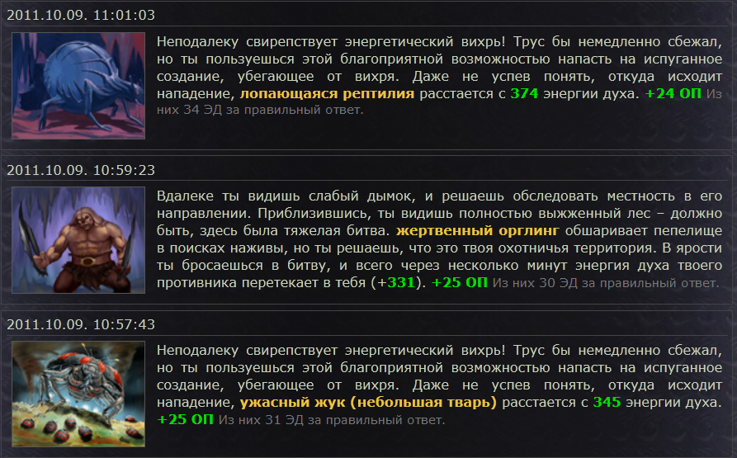Click the gray 'Из них 31 ЭД' note
Screen dimensions: 737x458
[332, 420]
